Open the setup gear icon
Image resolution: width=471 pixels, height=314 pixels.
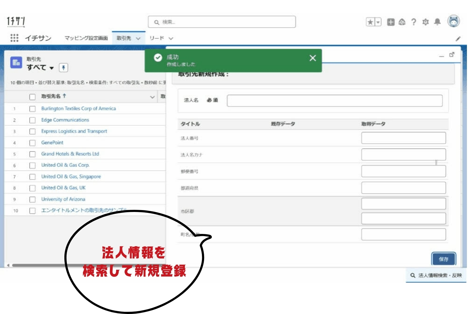coord(425,22)
